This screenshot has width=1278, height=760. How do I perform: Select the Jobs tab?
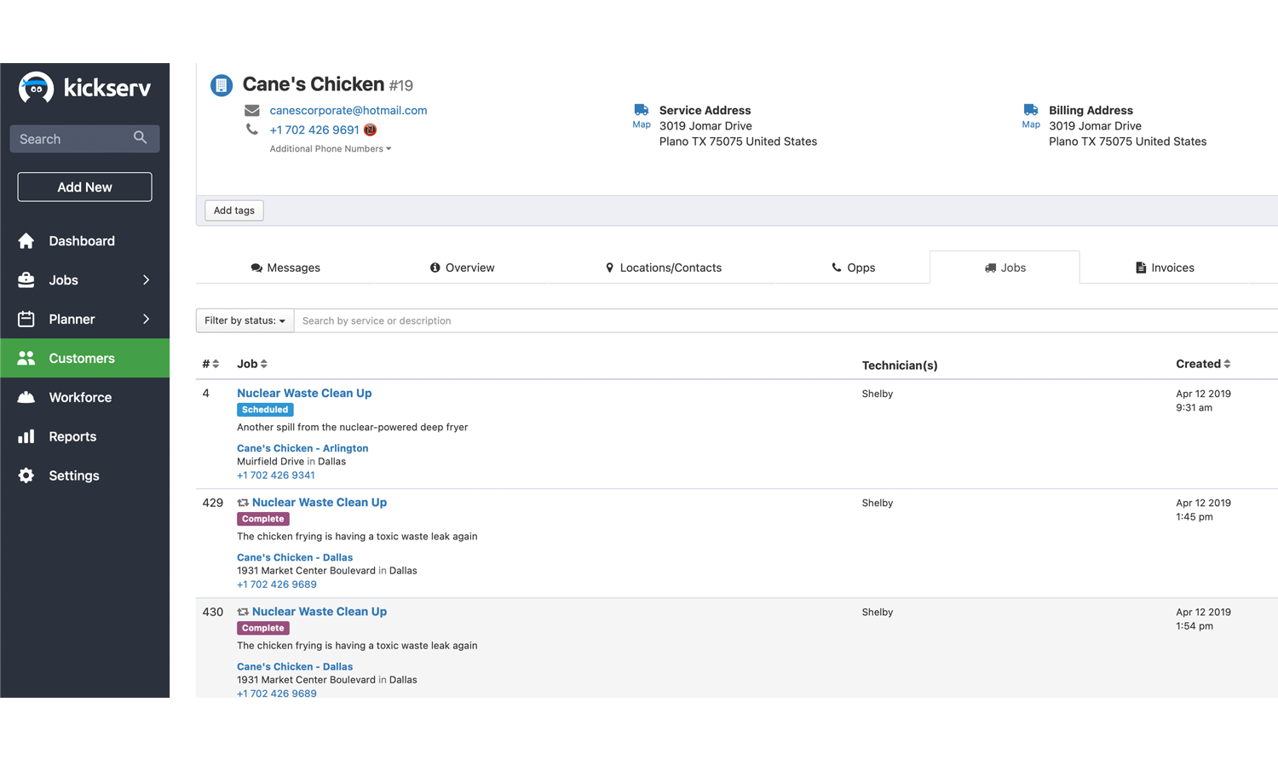coord(1005,268)
